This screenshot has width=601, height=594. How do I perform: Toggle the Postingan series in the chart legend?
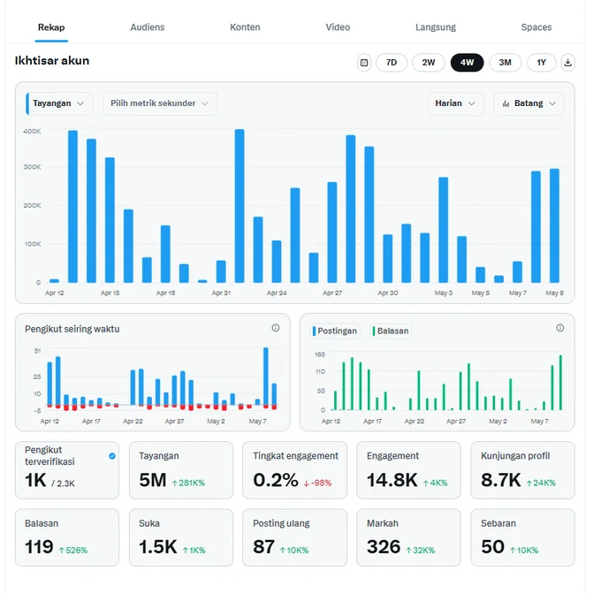click(x=335, y=331)
